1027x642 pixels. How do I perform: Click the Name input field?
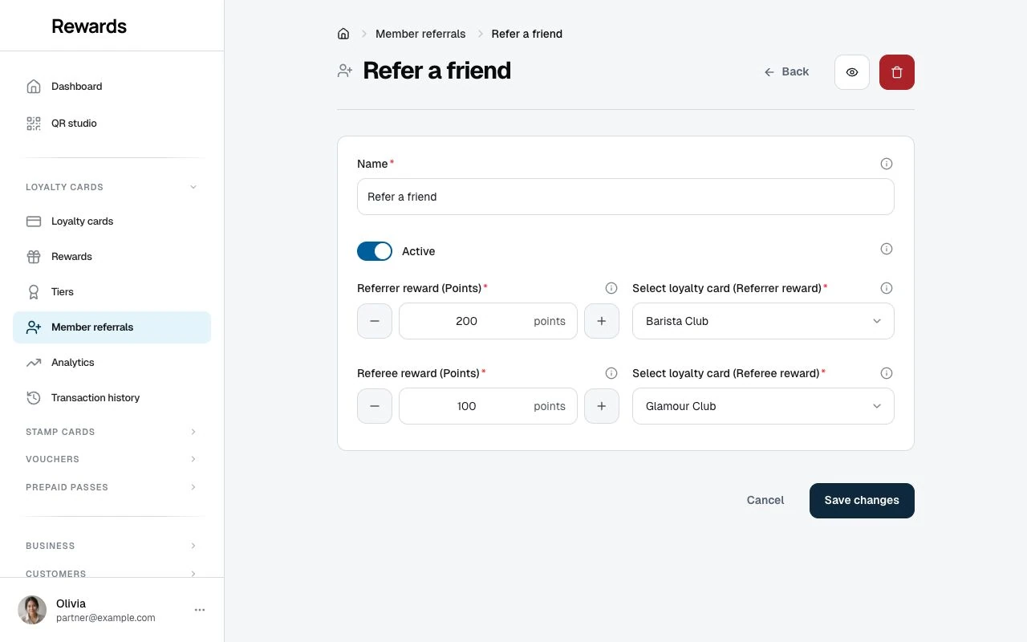(x=626, y=197)
